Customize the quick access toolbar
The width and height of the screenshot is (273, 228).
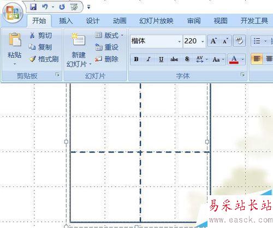click(88, 7)
